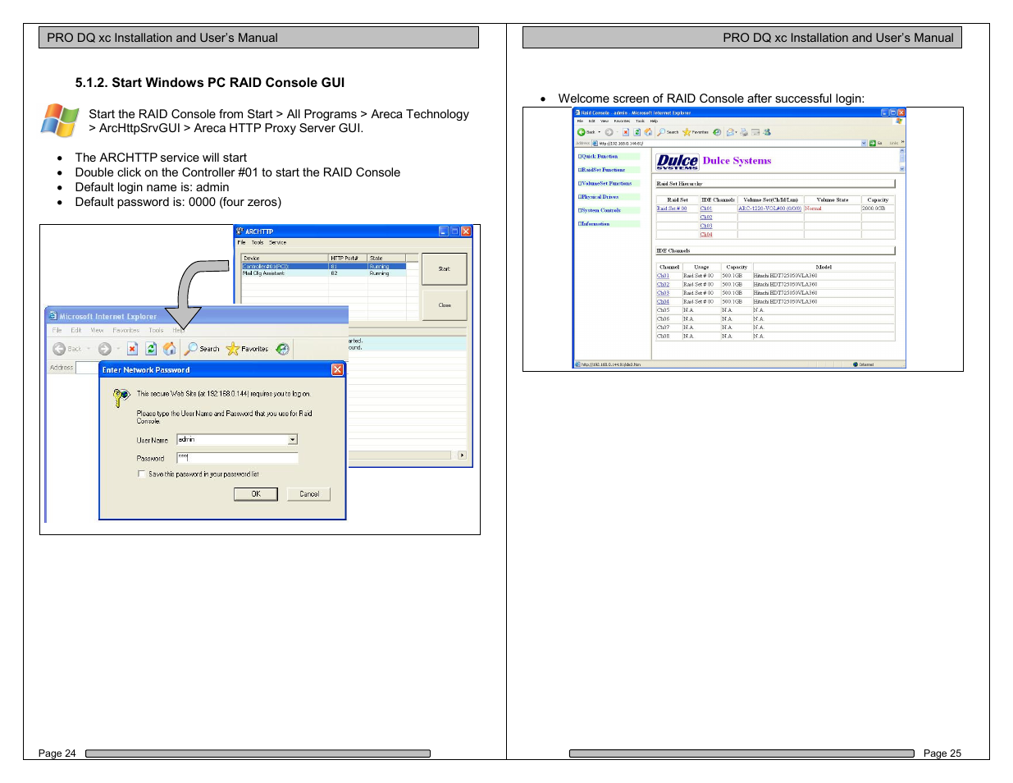
Task: Click OK in the Enter Network Password dialog
Action: [x=256, y=494]
